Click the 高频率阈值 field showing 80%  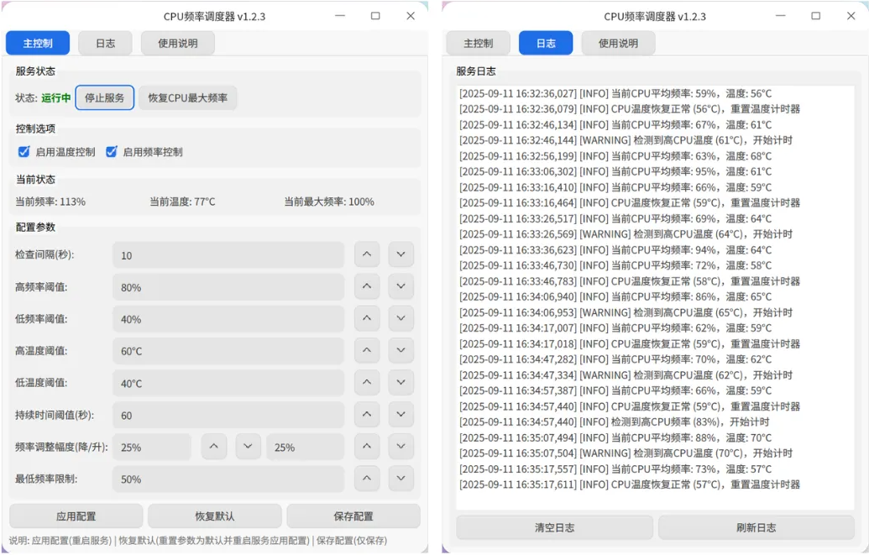(228, 287)
